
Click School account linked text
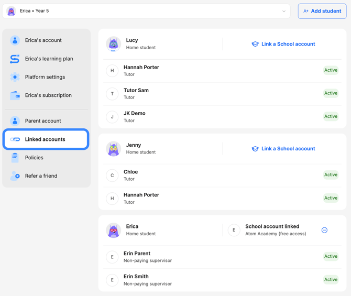[272, 226]
